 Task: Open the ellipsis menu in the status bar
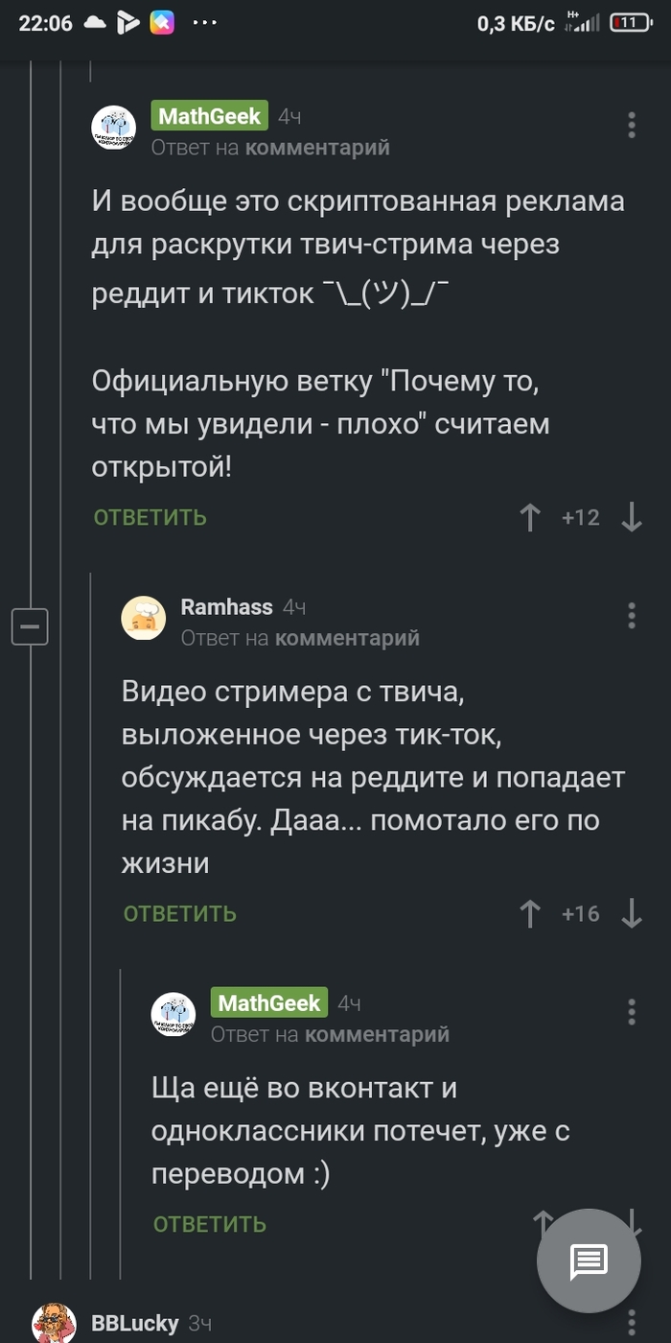[204, 22]
